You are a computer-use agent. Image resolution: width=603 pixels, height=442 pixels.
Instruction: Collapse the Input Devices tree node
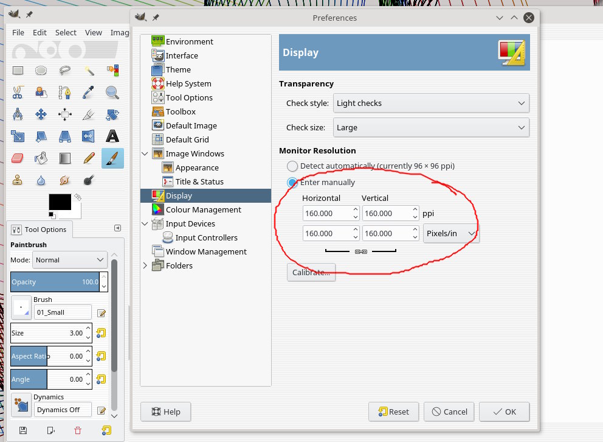tap(145, 223)
